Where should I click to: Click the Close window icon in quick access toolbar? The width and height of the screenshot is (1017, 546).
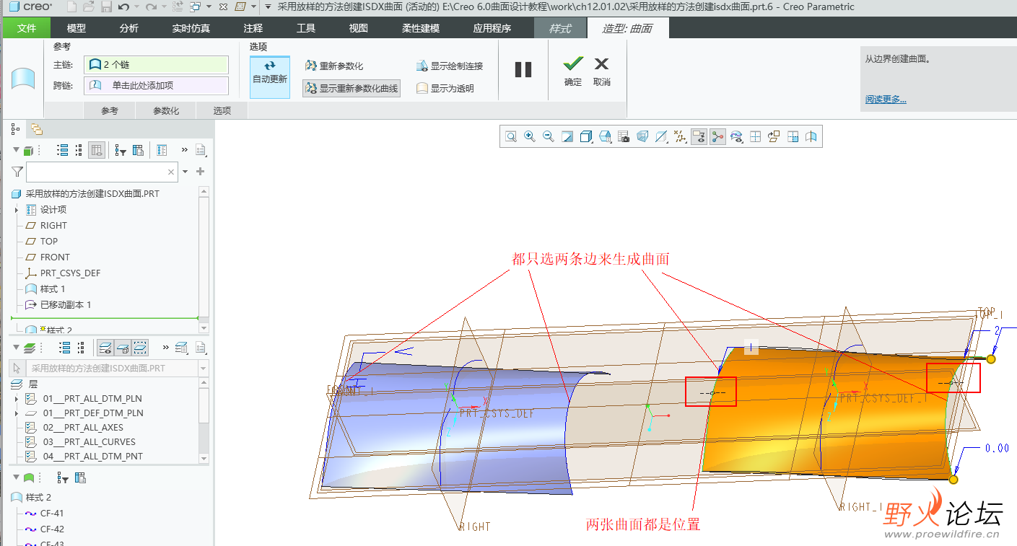[223, 7]
